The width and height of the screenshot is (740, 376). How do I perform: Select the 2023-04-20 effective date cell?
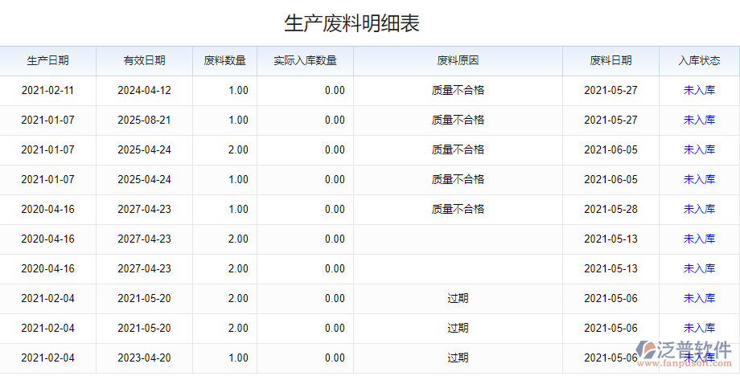click(x=144, y=358)
